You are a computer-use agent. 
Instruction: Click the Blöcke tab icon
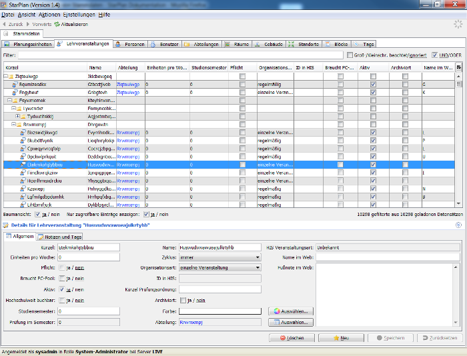(328, 45)
